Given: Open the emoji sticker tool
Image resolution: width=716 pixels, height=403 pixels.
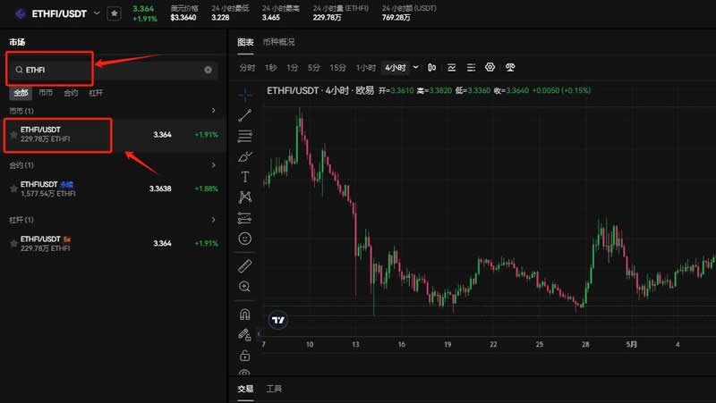Looking at the screenshot, I should point(245,239).
